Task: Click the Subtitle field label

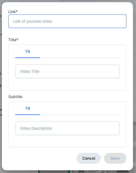Action: [15, 97]
